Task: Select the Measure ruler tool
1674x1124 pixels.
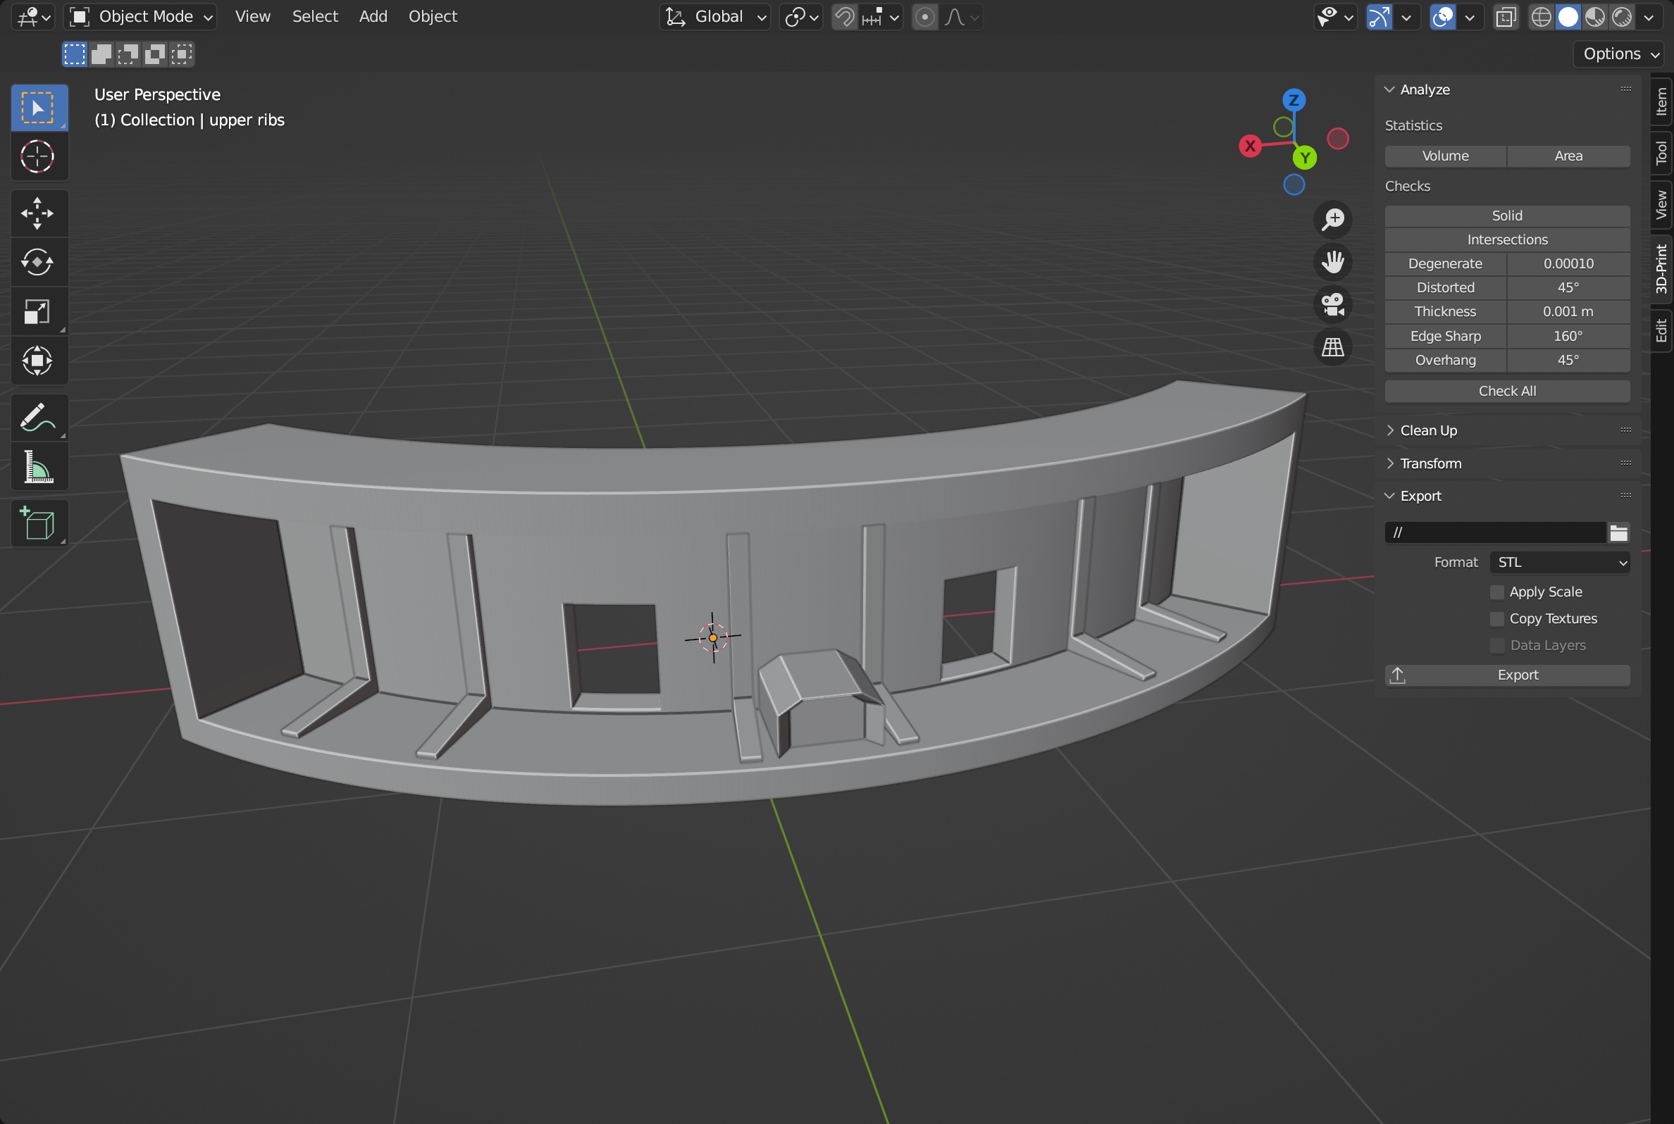Action: click(39, 467)
